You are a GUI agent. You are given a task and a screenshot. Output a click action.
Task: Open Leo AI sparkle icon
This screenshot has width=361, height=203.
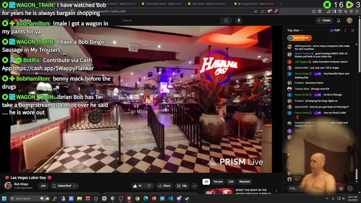345,11
